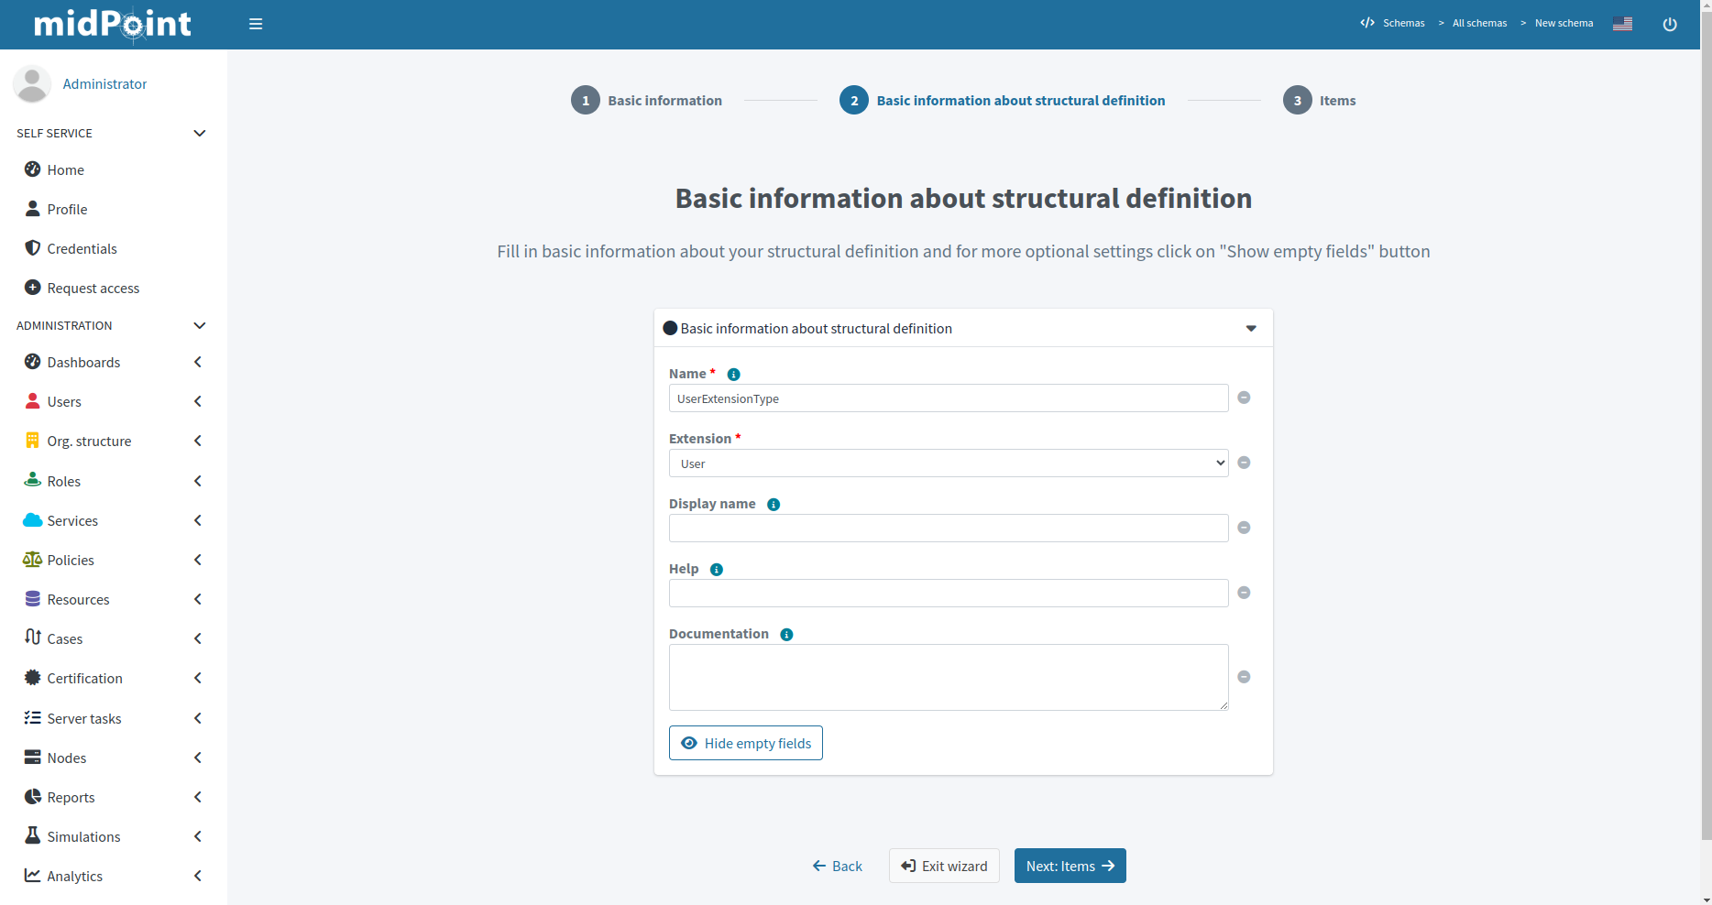Open the Extension dropdown showing User

click(x=948, y=463)
